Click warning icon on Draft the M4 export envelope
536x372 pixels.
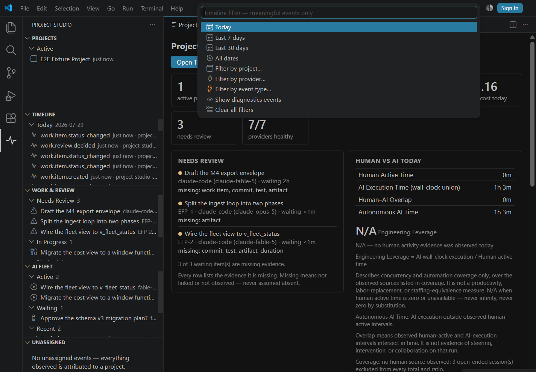[34, 211]
